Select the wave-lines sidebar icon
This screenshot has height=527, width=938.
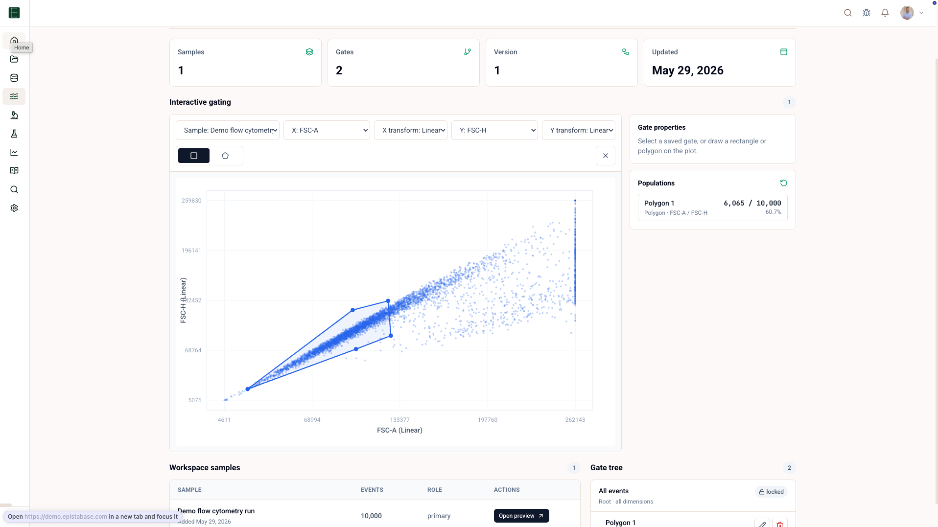[14, 96]
